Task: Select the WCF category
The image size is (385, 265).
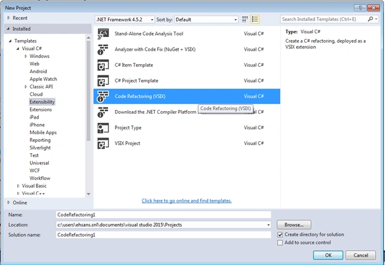Action: [x=35, y=170]
